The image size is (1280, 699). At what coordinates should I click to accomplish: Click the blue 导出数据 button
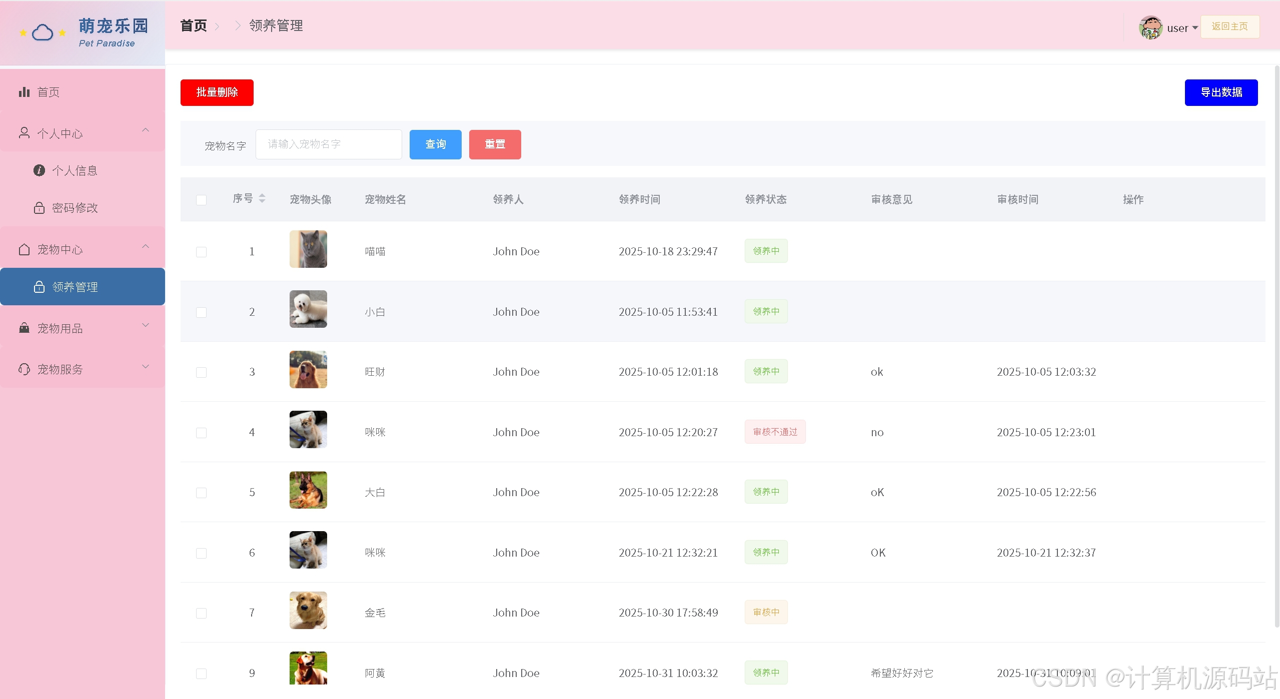1221,92
